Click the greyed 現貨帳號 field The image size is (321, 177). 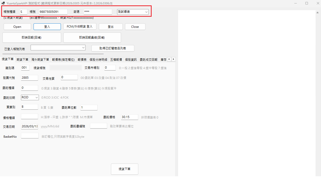point(66,68)
